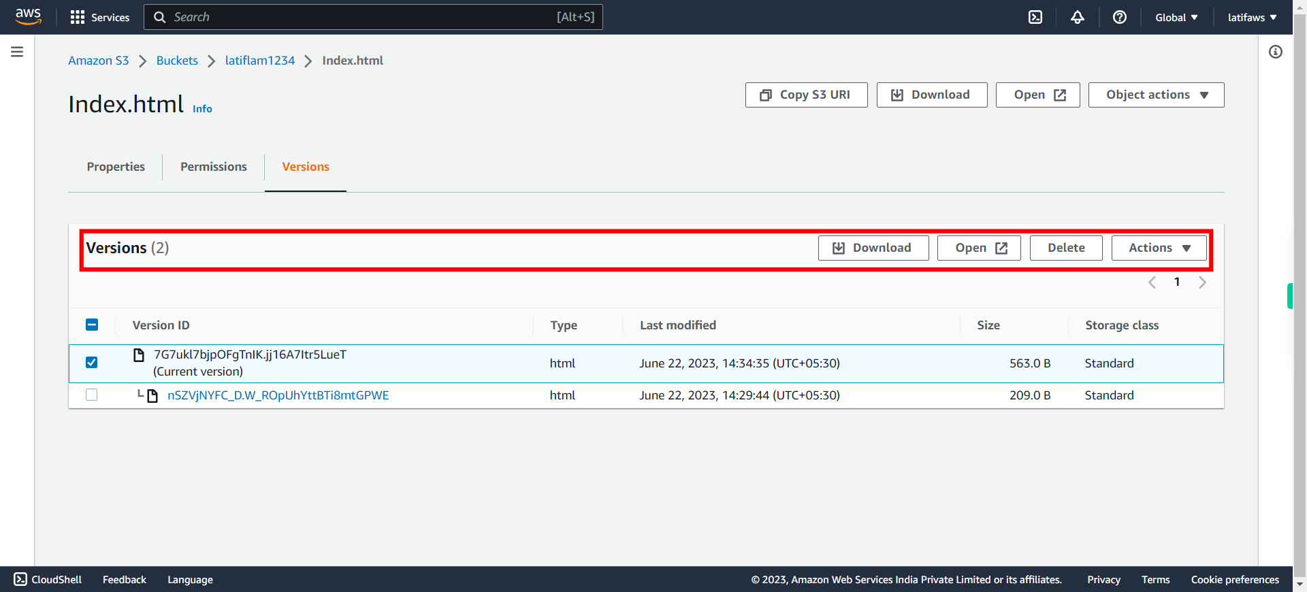This screenshot has width=1307, height=592.
Task: Go to next page of versions
Action: (x=1202, y=282)
